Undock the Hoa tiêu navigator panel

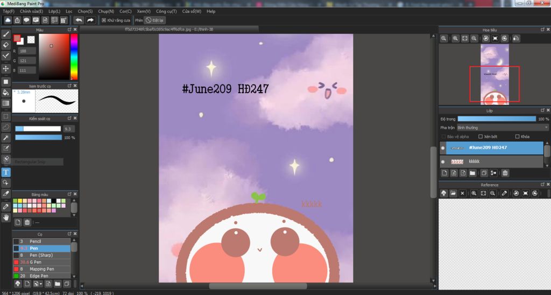pos(542,30)
